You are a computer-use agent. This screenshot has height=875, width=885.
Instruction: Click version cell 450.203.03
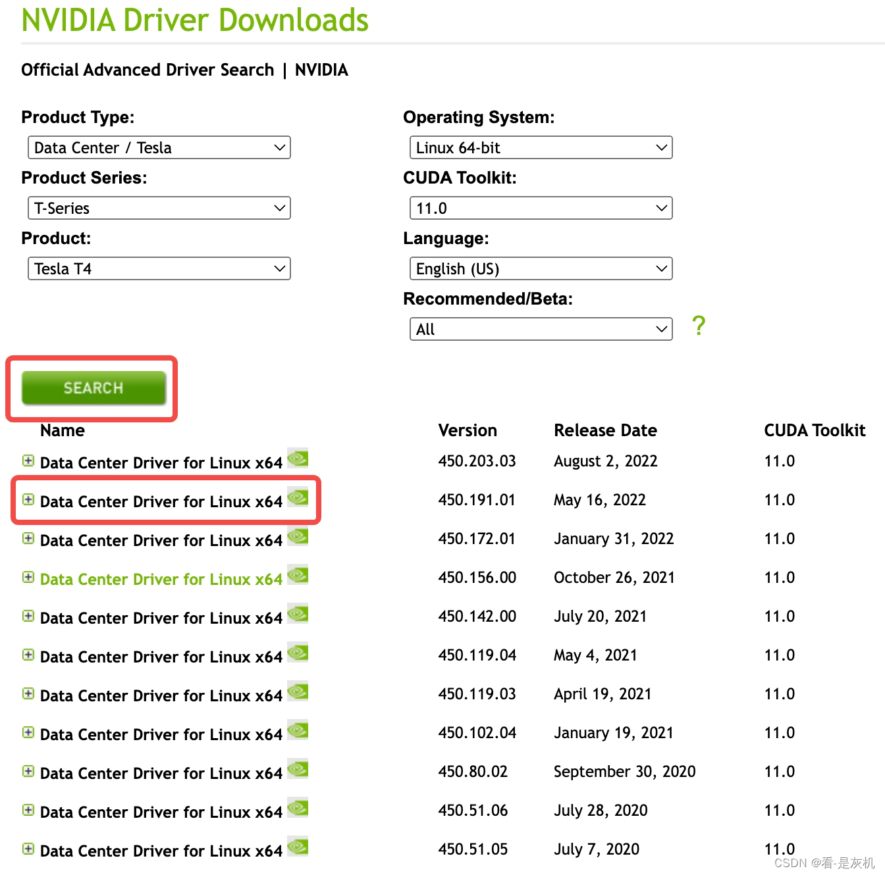477,461
